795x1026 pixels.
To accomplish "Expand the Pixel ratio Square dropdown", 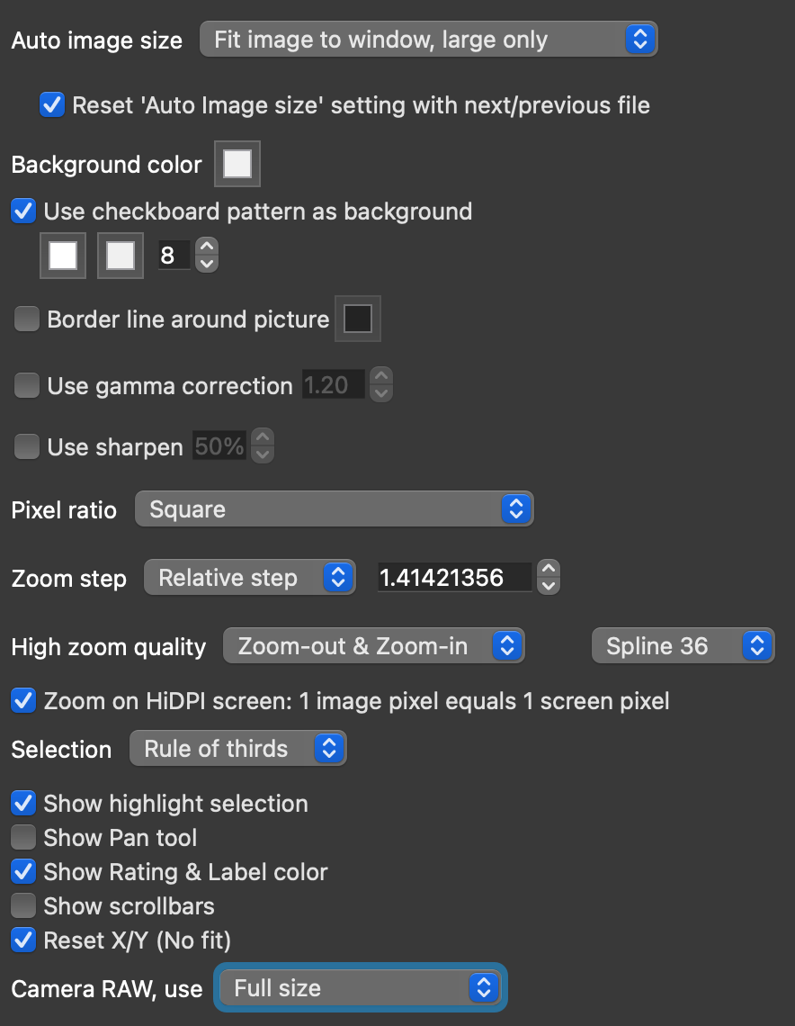I will click(334, 509).
